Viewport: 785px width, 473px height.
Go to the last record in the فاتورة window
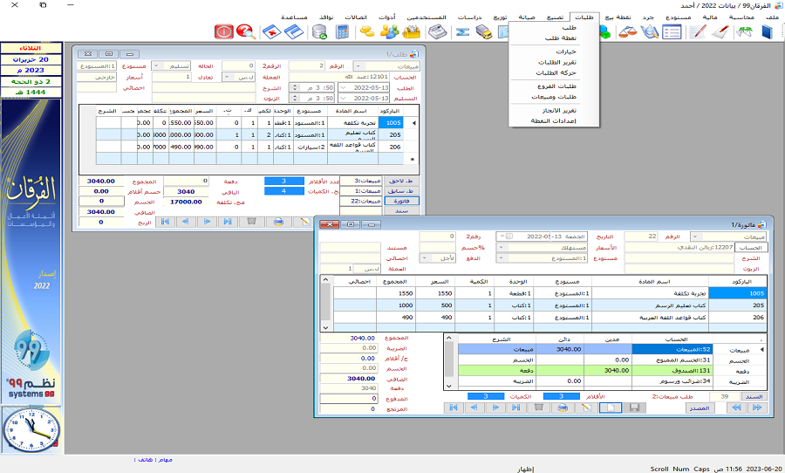click(516, 408)
